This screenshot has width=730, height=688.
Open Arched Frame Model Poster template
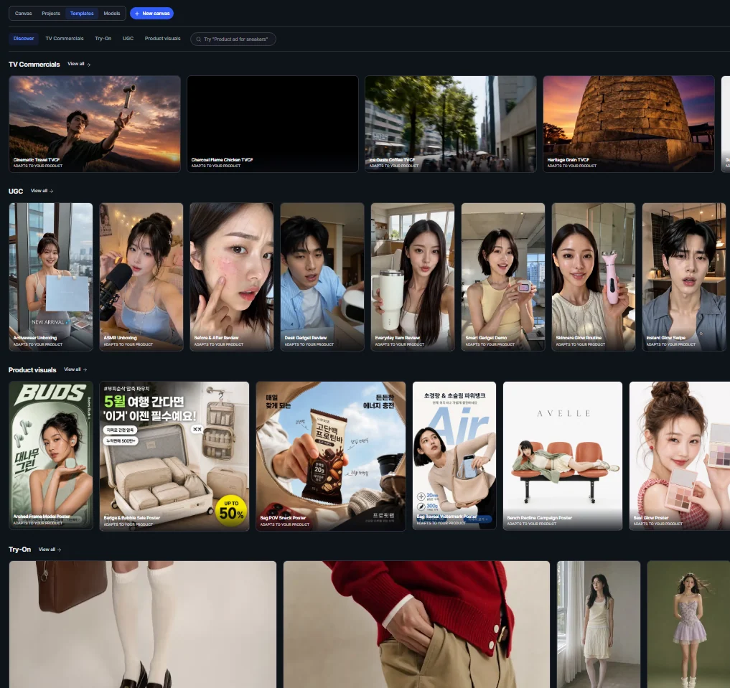[51, 456]
